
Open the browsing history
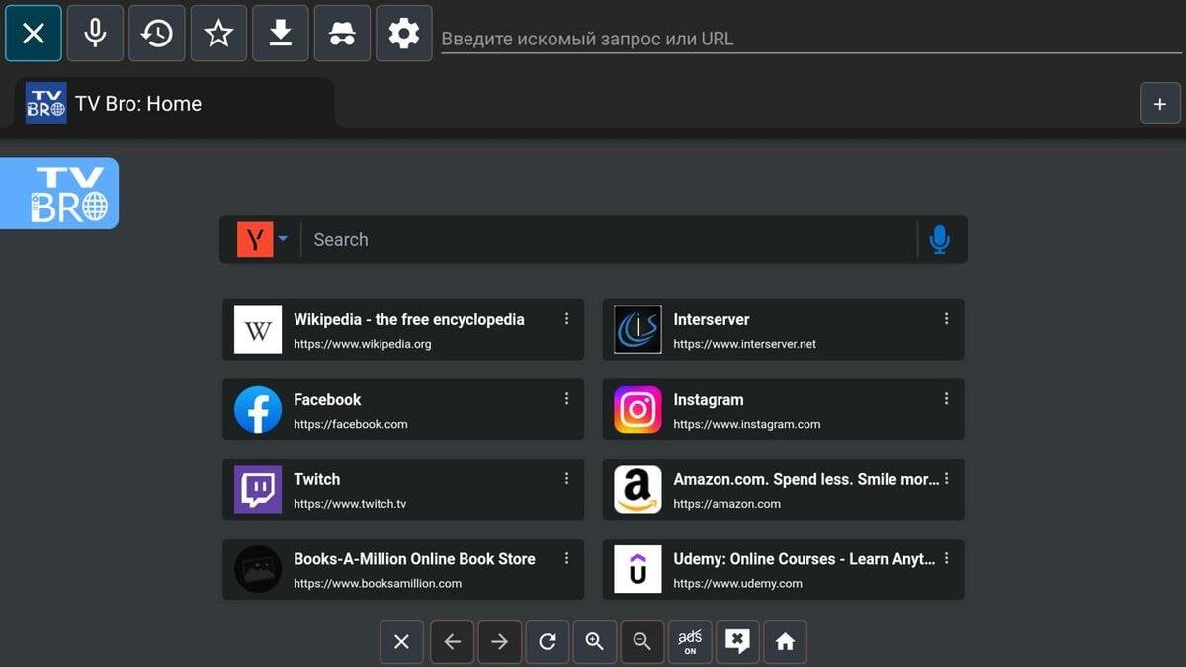pos(157,34)
